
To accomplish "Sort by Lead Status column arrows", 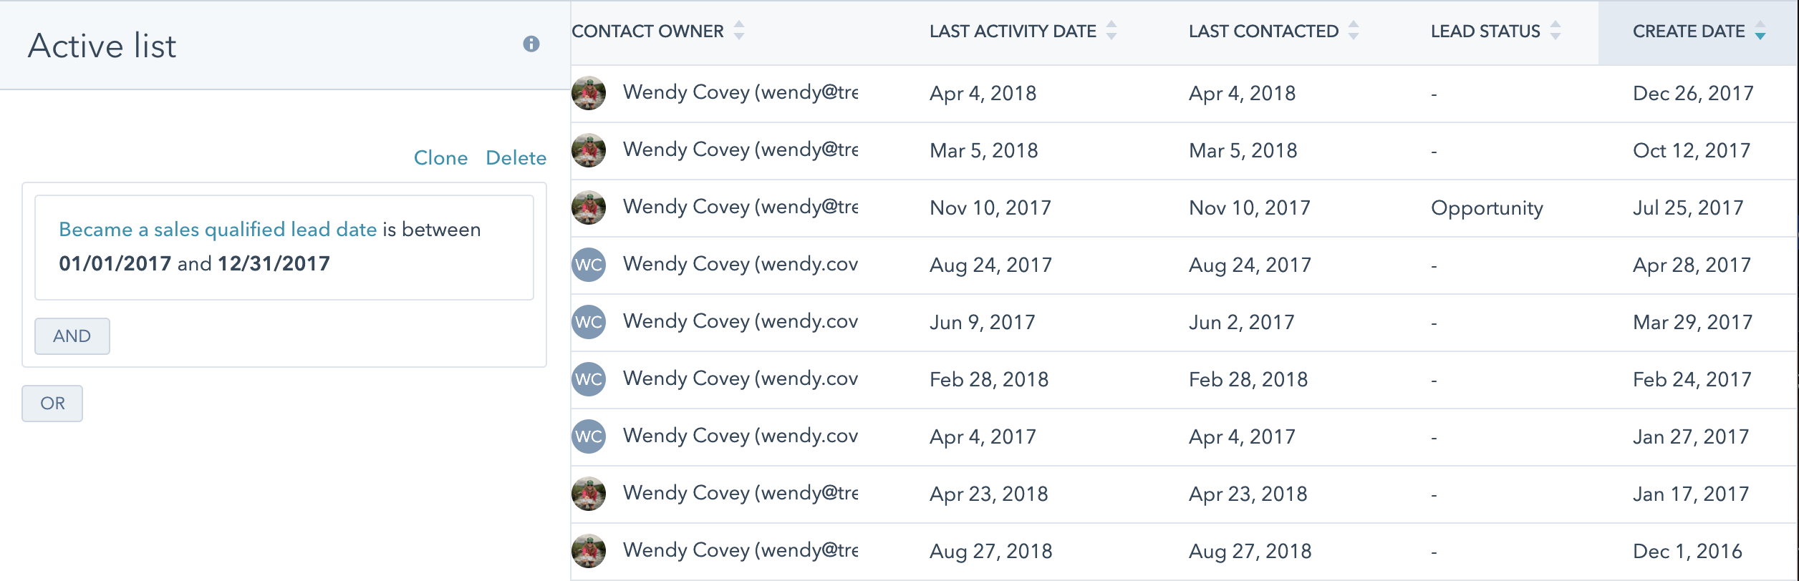I will (x=1556, y=31).
